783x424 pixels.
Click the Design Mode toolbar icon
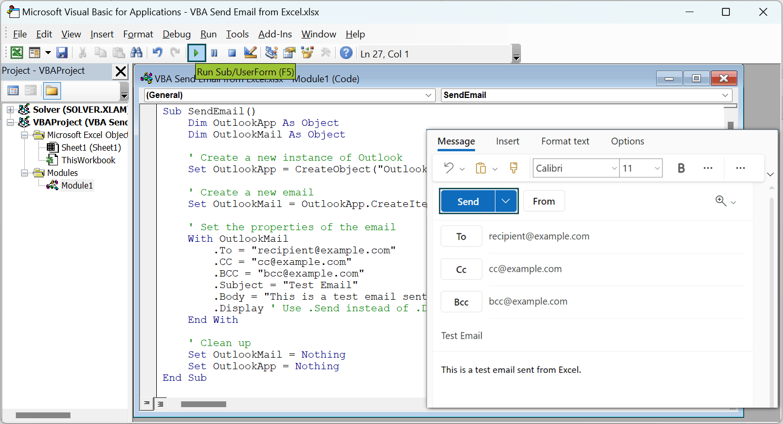(x=250, y=53)
